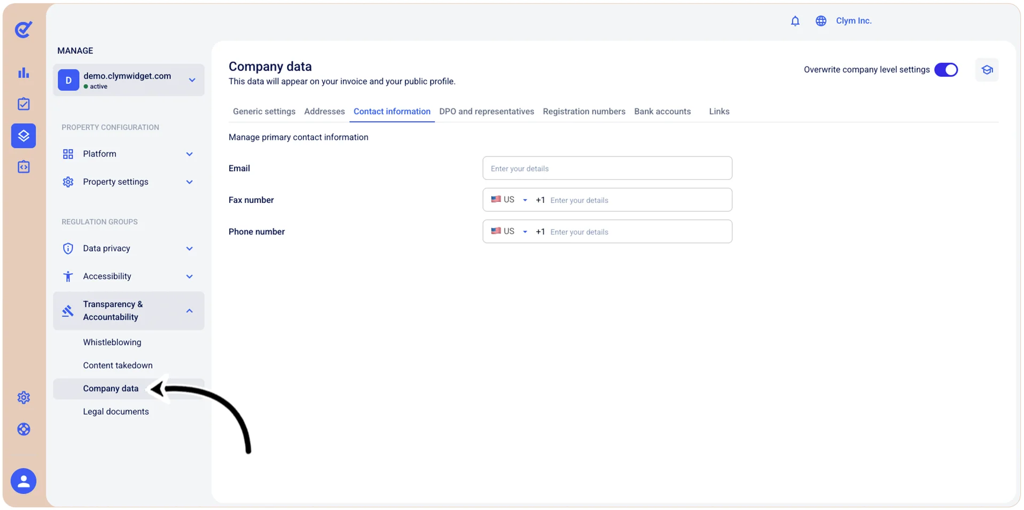This screenshot has width=1024, height=510.
Task: Click the globe language icon
Action: click(x=820, y=21)
